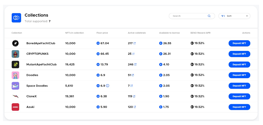Click the 19,361 NFT count value
Screen dimensions: 263x125
pyautogui.click(x=70, y=96)
